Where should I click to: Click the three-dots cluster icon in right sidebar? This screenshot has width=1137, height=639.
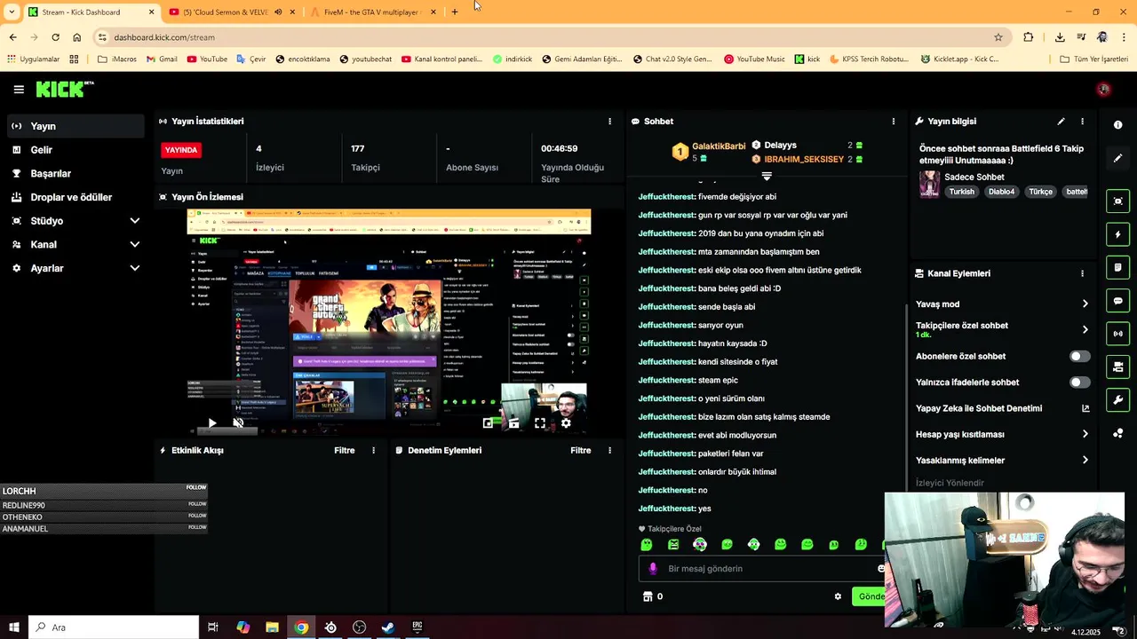point(1117,433)
